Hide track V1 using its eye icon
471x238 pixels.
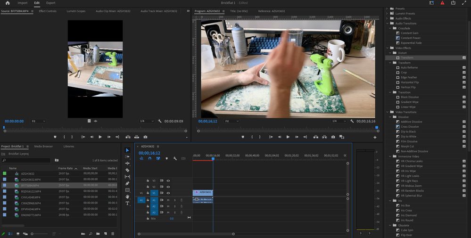[x=168, y=193]
